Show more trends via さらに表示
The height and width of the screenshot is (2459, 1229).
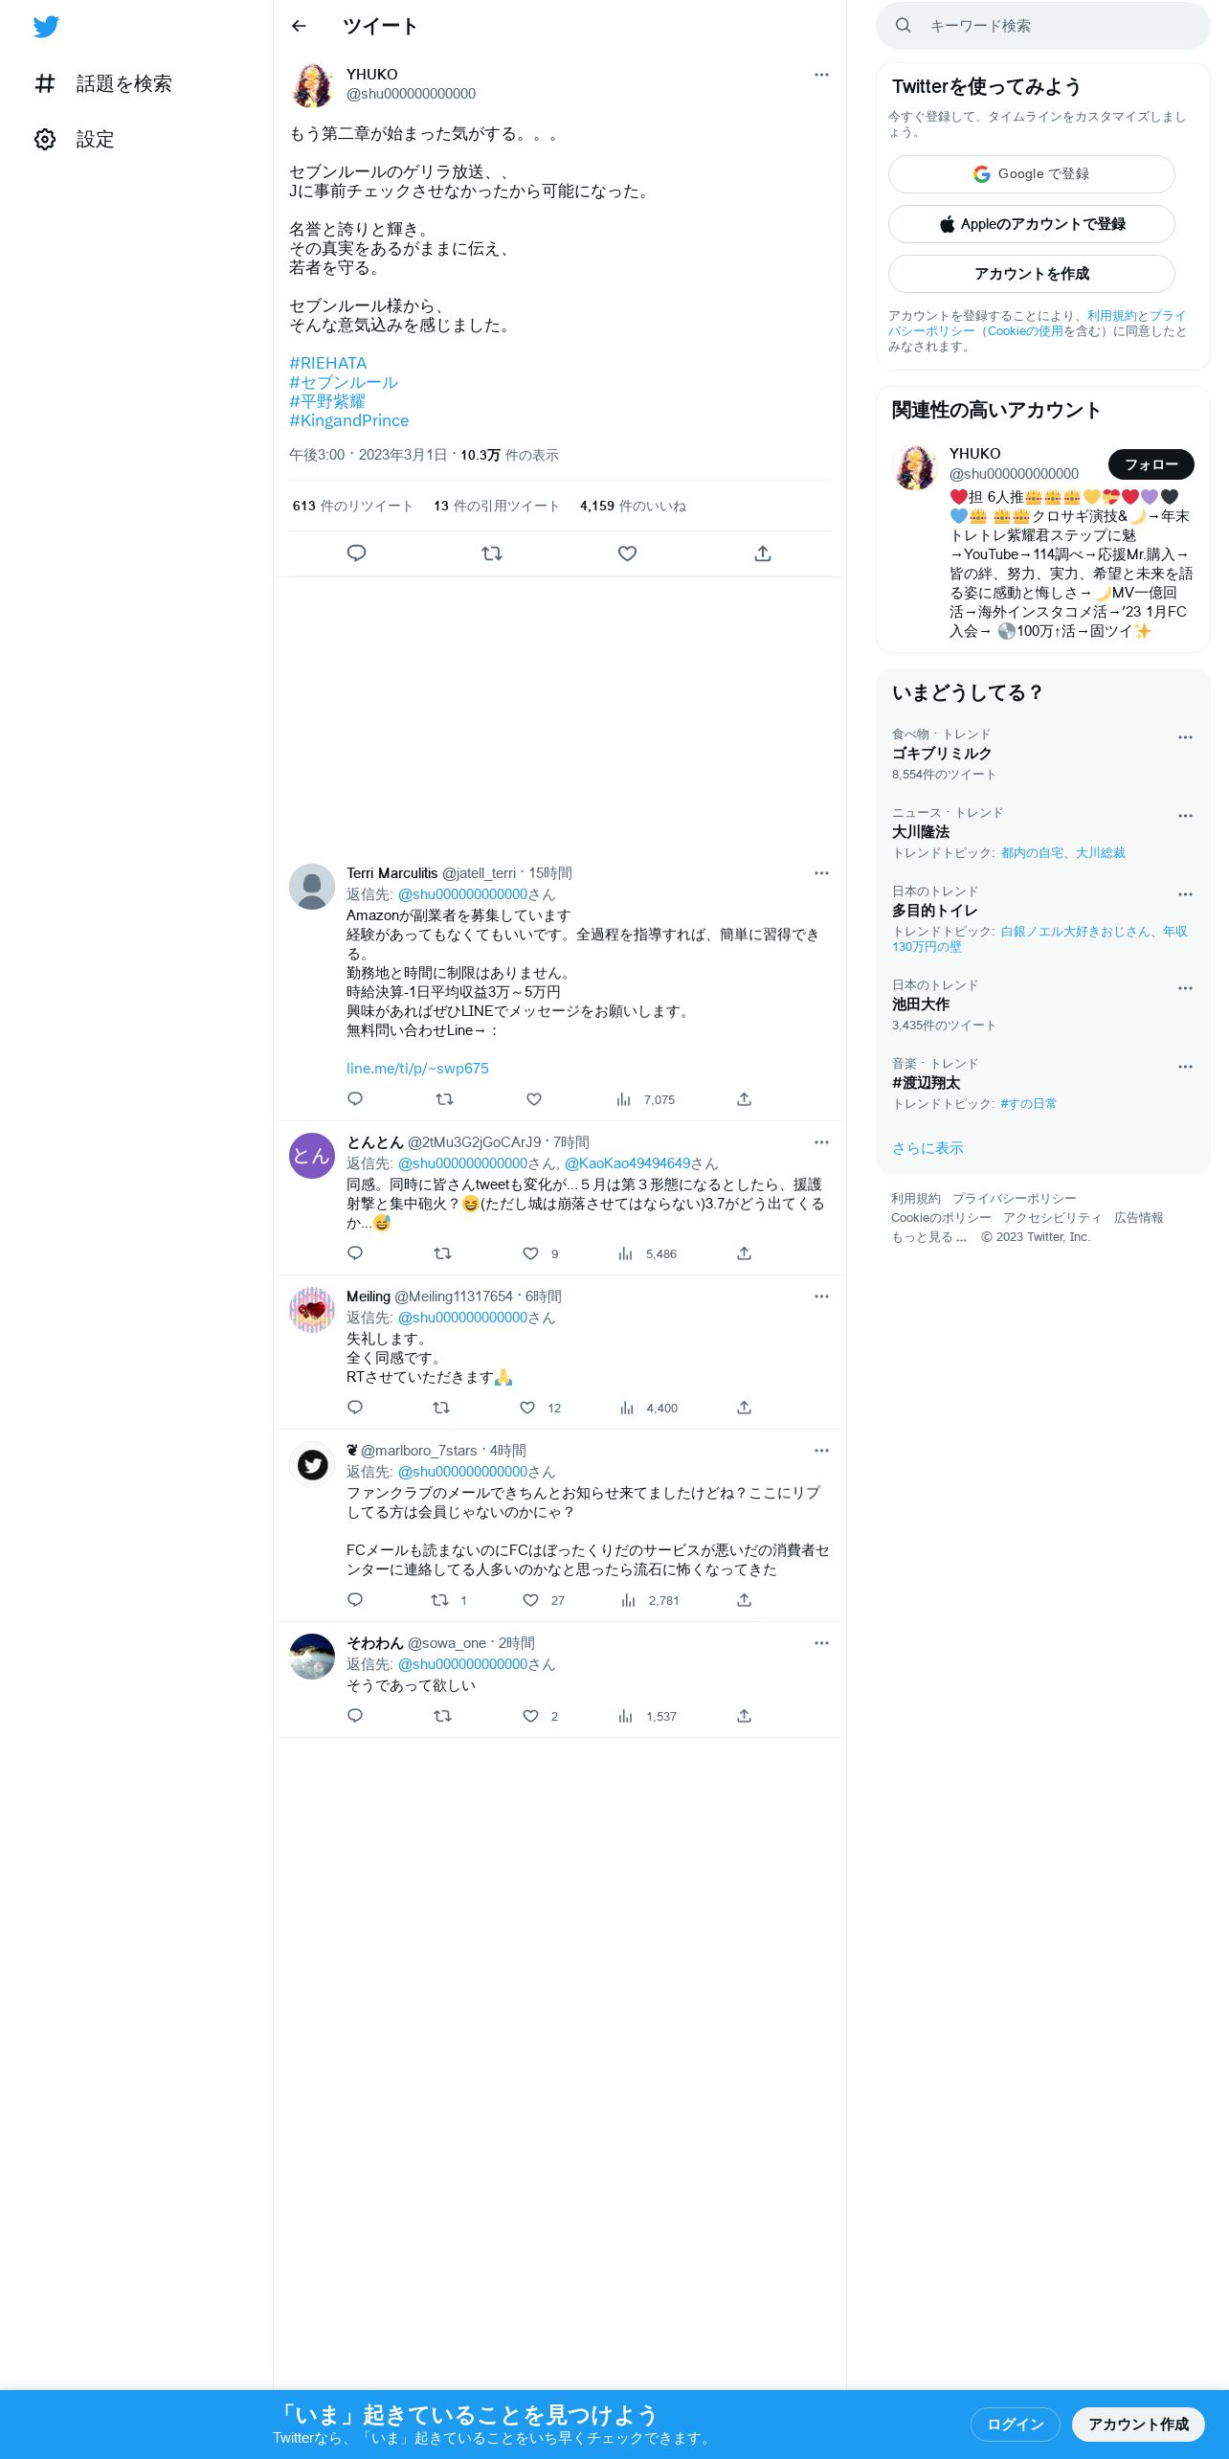click(927, 1148)
